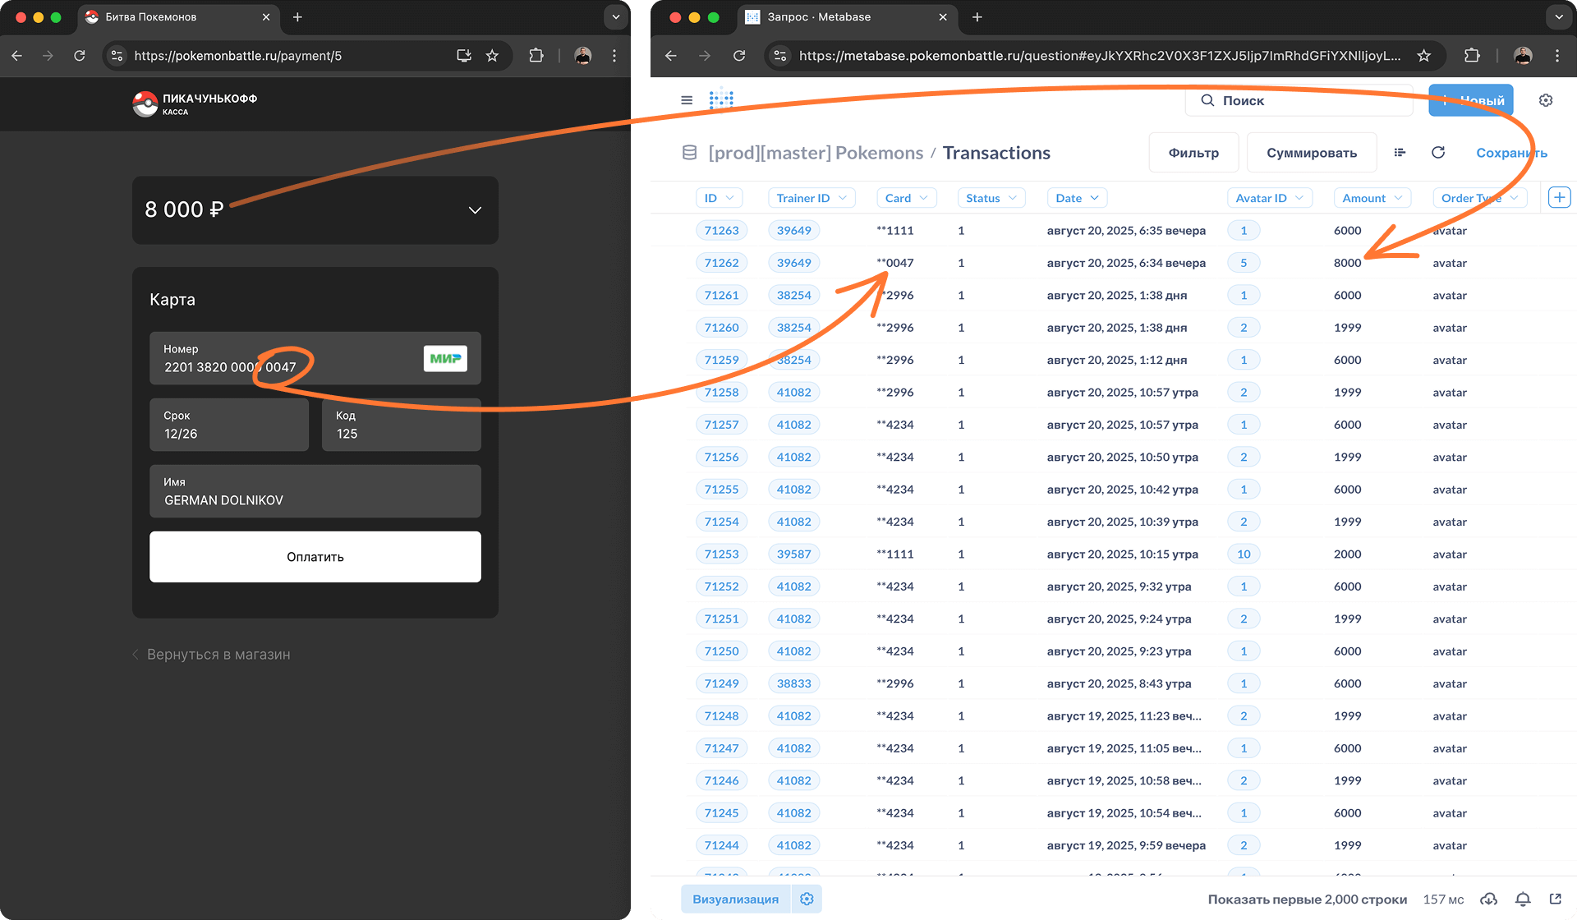Open the notebook editor icon
1577x920 pixels.
click(x=1400, y=153)
